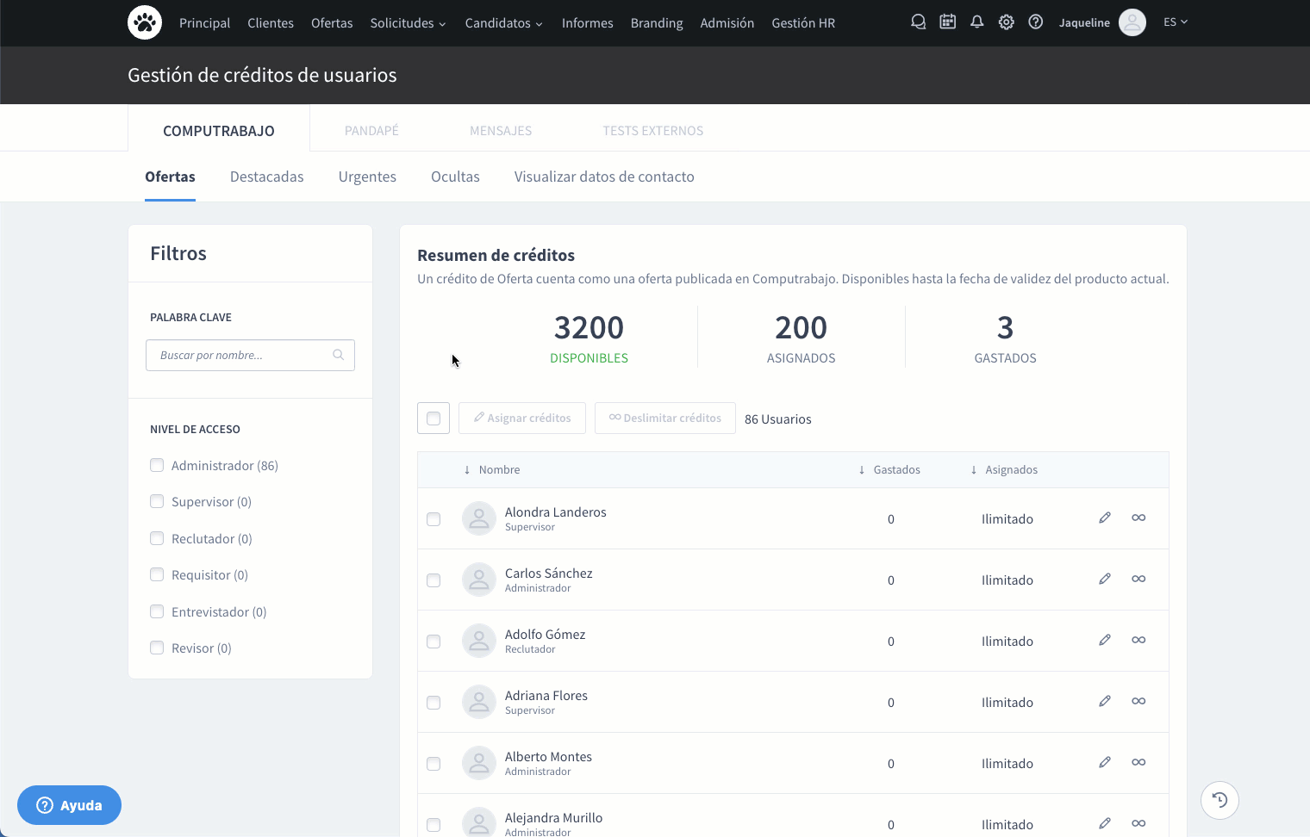This screenshot has height=837, width=1310.
Task: Show notifications via the bell icon
Action: [x=976, y=22]
